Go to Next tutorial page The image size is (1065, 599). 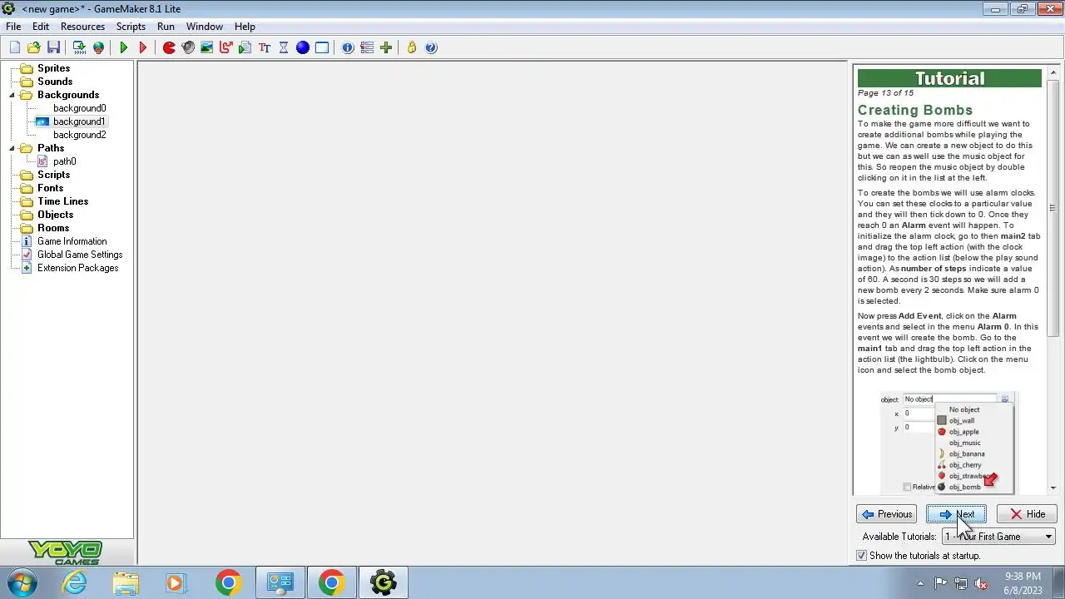click(x=956, y=514)
